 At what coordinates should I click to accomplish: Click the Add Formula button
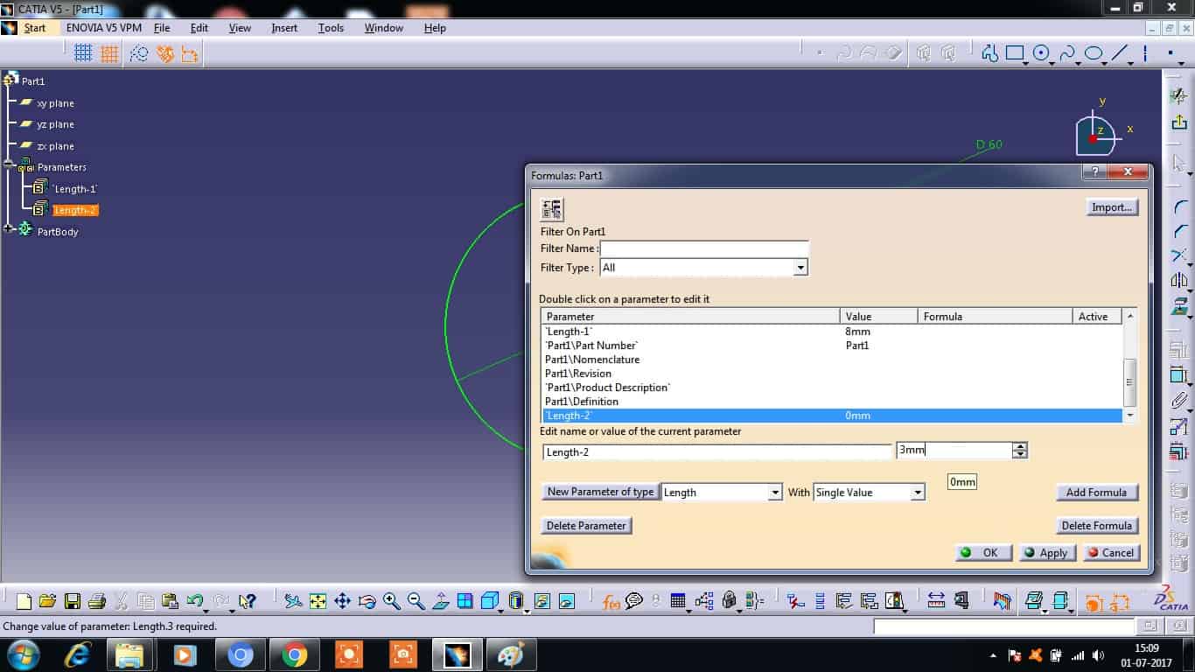[1096, 493]
